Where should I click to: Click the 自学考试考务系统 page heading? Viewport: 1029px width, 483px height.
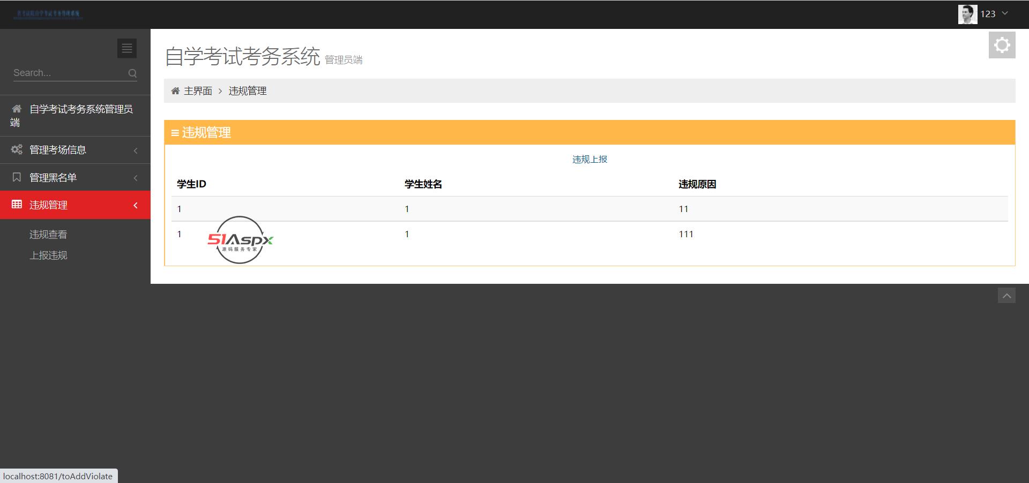[243, 56]
